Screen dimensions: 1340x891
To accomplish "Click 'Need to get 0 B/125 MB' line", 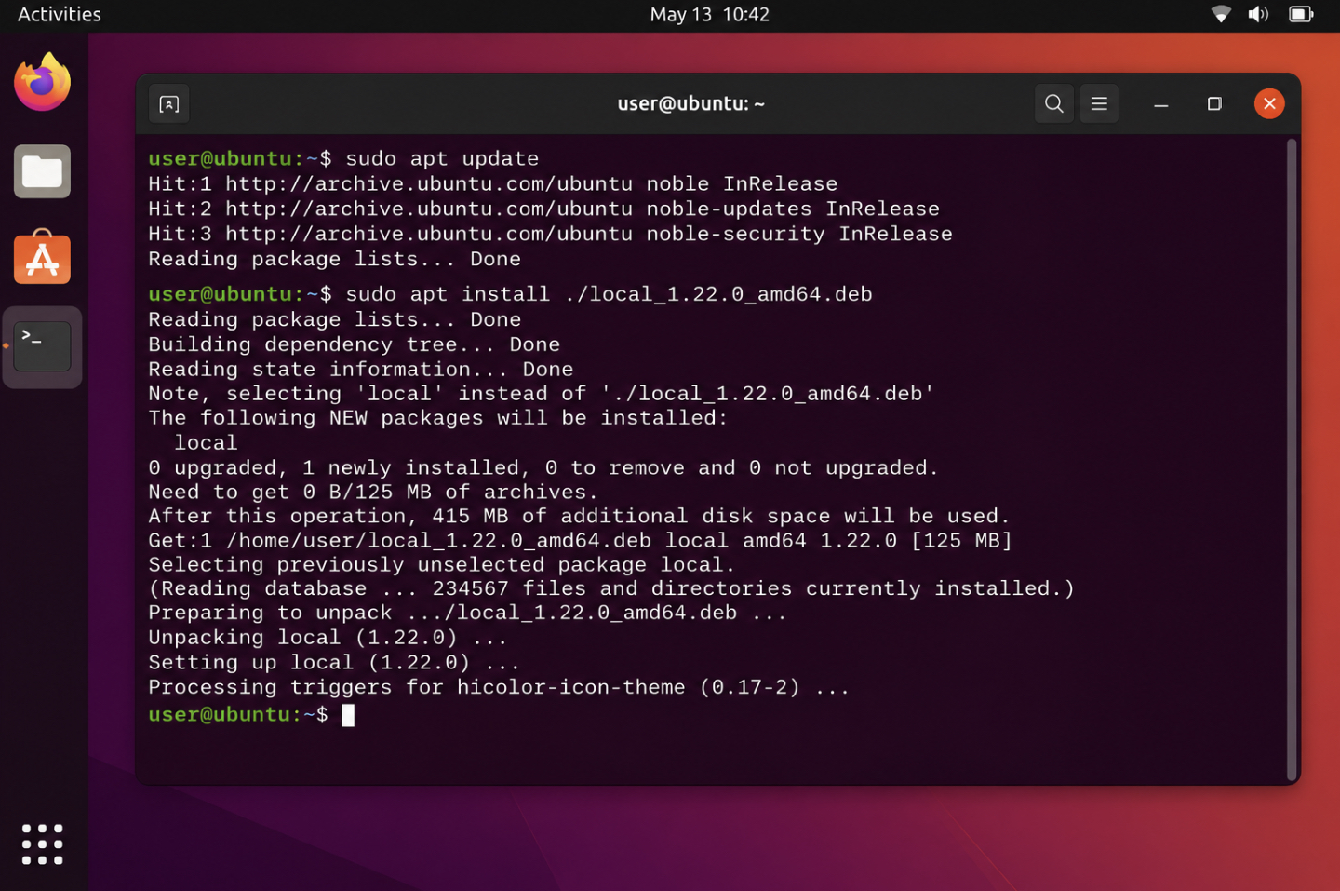I will point(372,492).
